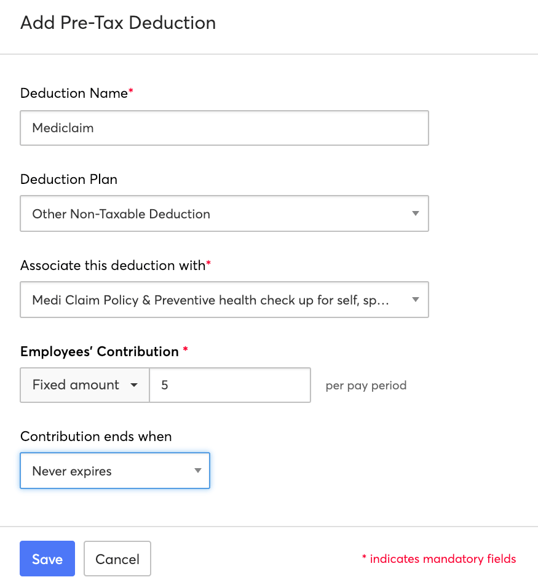Click the Contribution ends when label

(96, 437)
